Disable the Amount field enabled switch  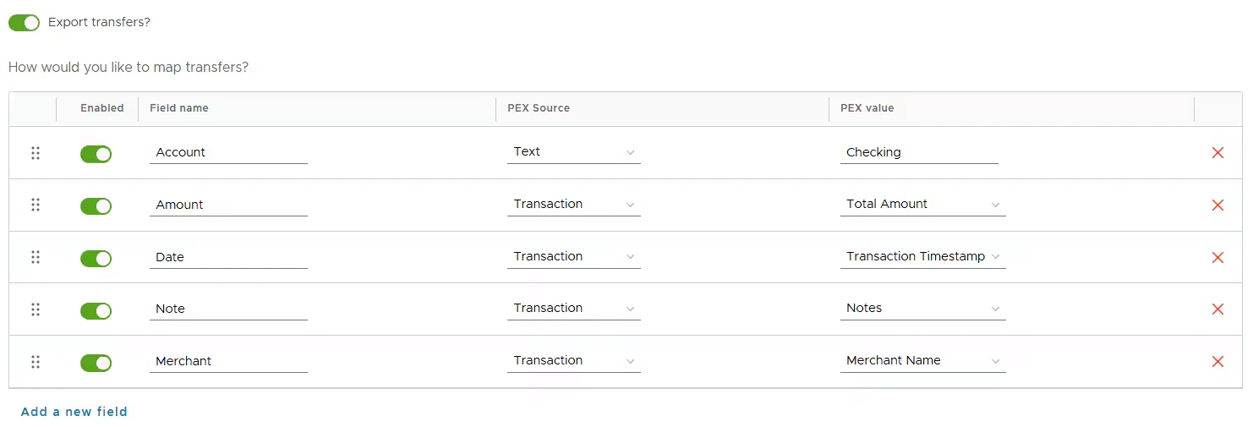pyautogui.click(x=96, y=206)
